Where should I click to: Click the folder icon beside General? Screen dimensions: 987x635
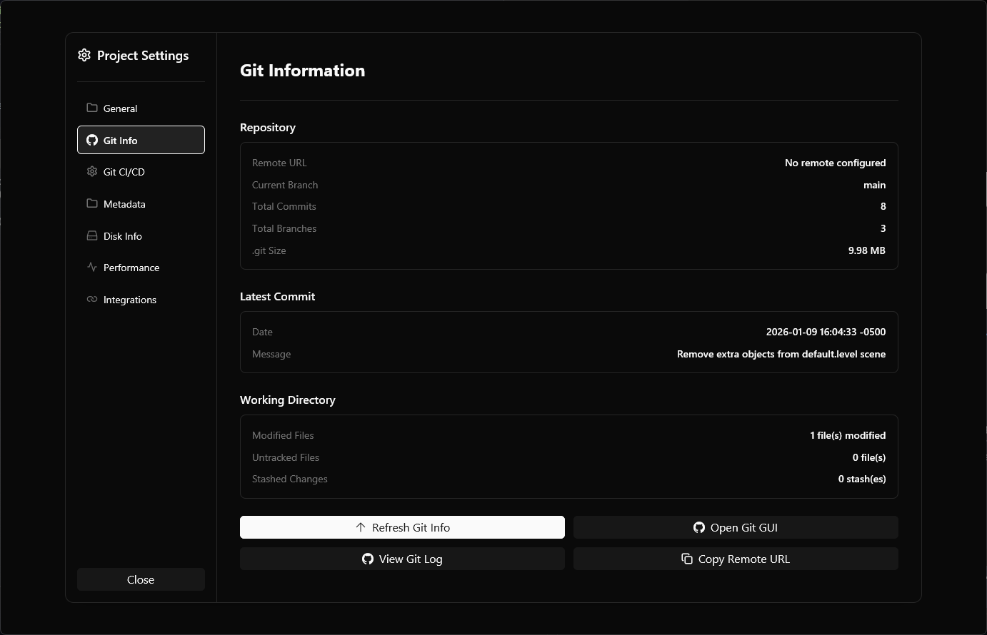pyautogui.click(x=92, y=108)
